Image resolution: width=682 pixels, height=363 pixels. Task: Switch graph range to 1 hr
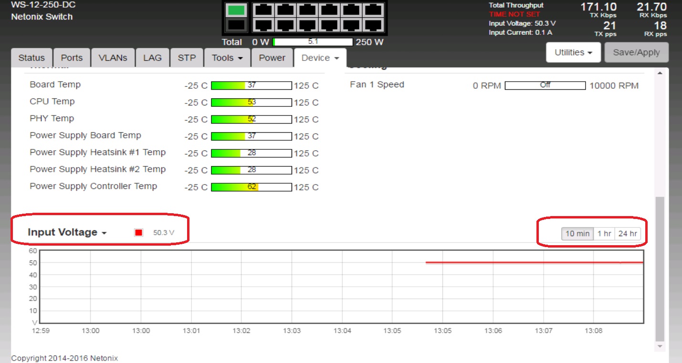tap(604, 234)
